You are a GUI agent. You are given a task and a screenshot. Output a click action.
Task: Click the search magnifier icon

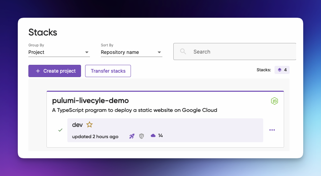(x=183, y=52)
